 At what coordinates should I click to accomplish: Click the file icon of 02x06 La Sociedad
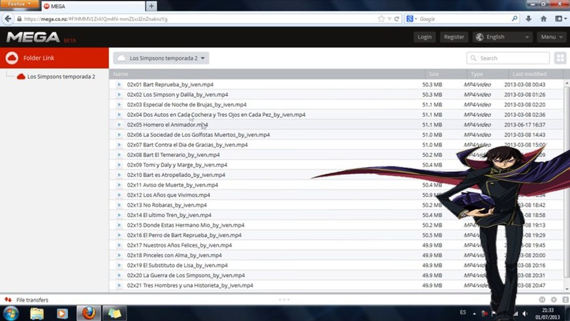tap(119, 135)
